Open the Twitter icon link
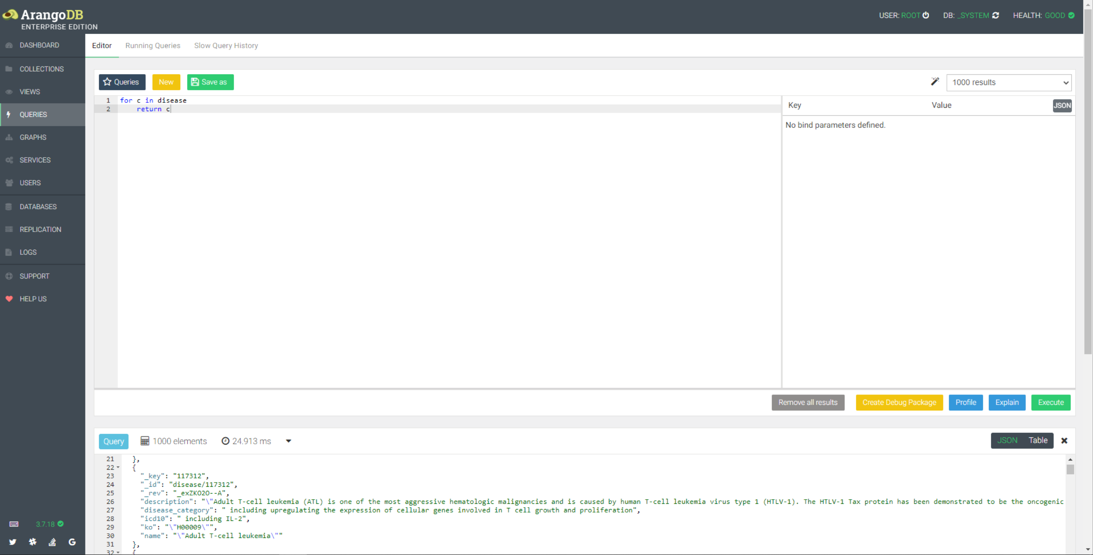The image size is (1093, 555). pos(13,542)
